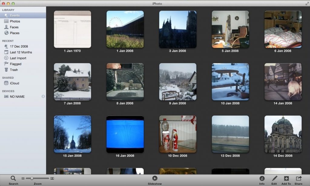The image size is (310, 186).
Task: Click the '1 Jan 1970' event title
Action: pos(72,51)
